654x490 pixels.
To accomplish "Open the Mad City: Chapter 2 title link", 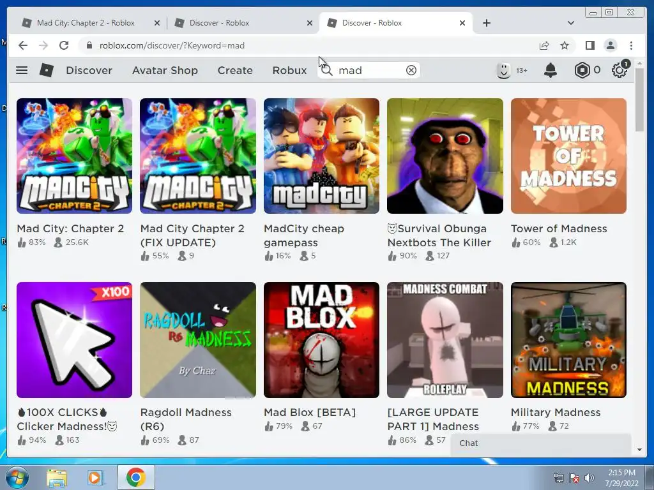I will click(x=70, y=229).
